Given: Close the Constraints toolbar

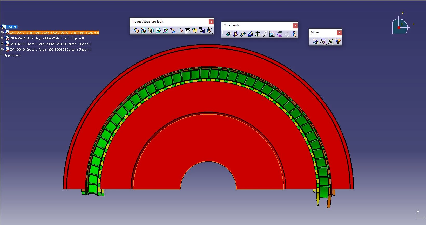Looking at the screenshot, I should tap(295, 26).
